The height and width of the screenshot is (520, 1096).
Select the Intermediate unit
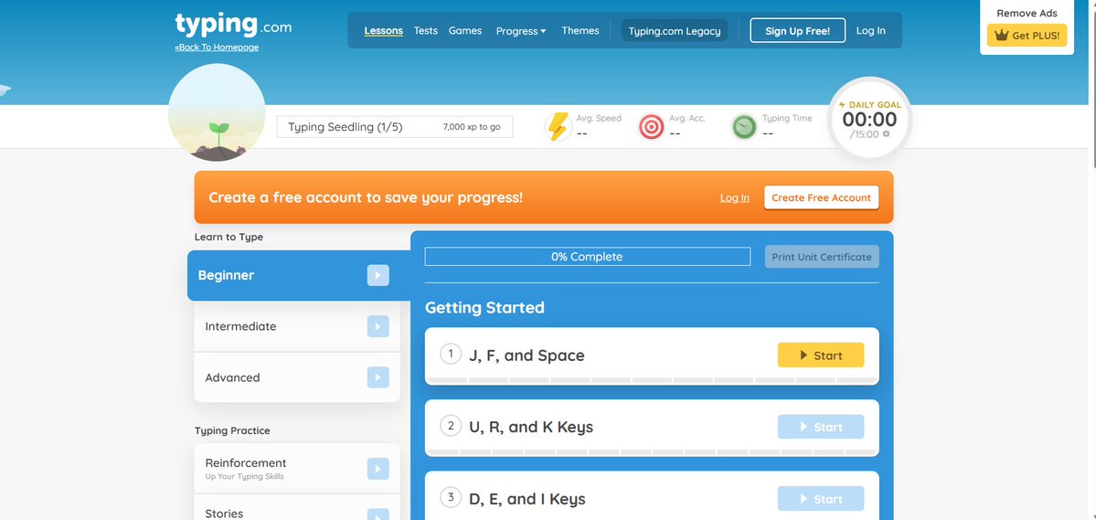[x=297, y=326]
